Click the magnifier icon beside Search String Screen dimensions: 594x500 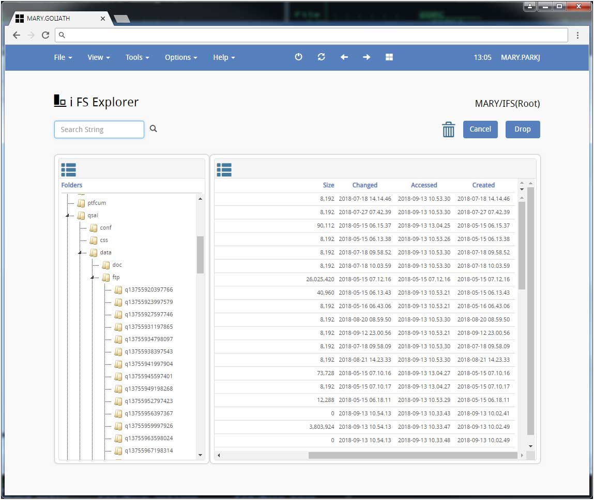154,129
